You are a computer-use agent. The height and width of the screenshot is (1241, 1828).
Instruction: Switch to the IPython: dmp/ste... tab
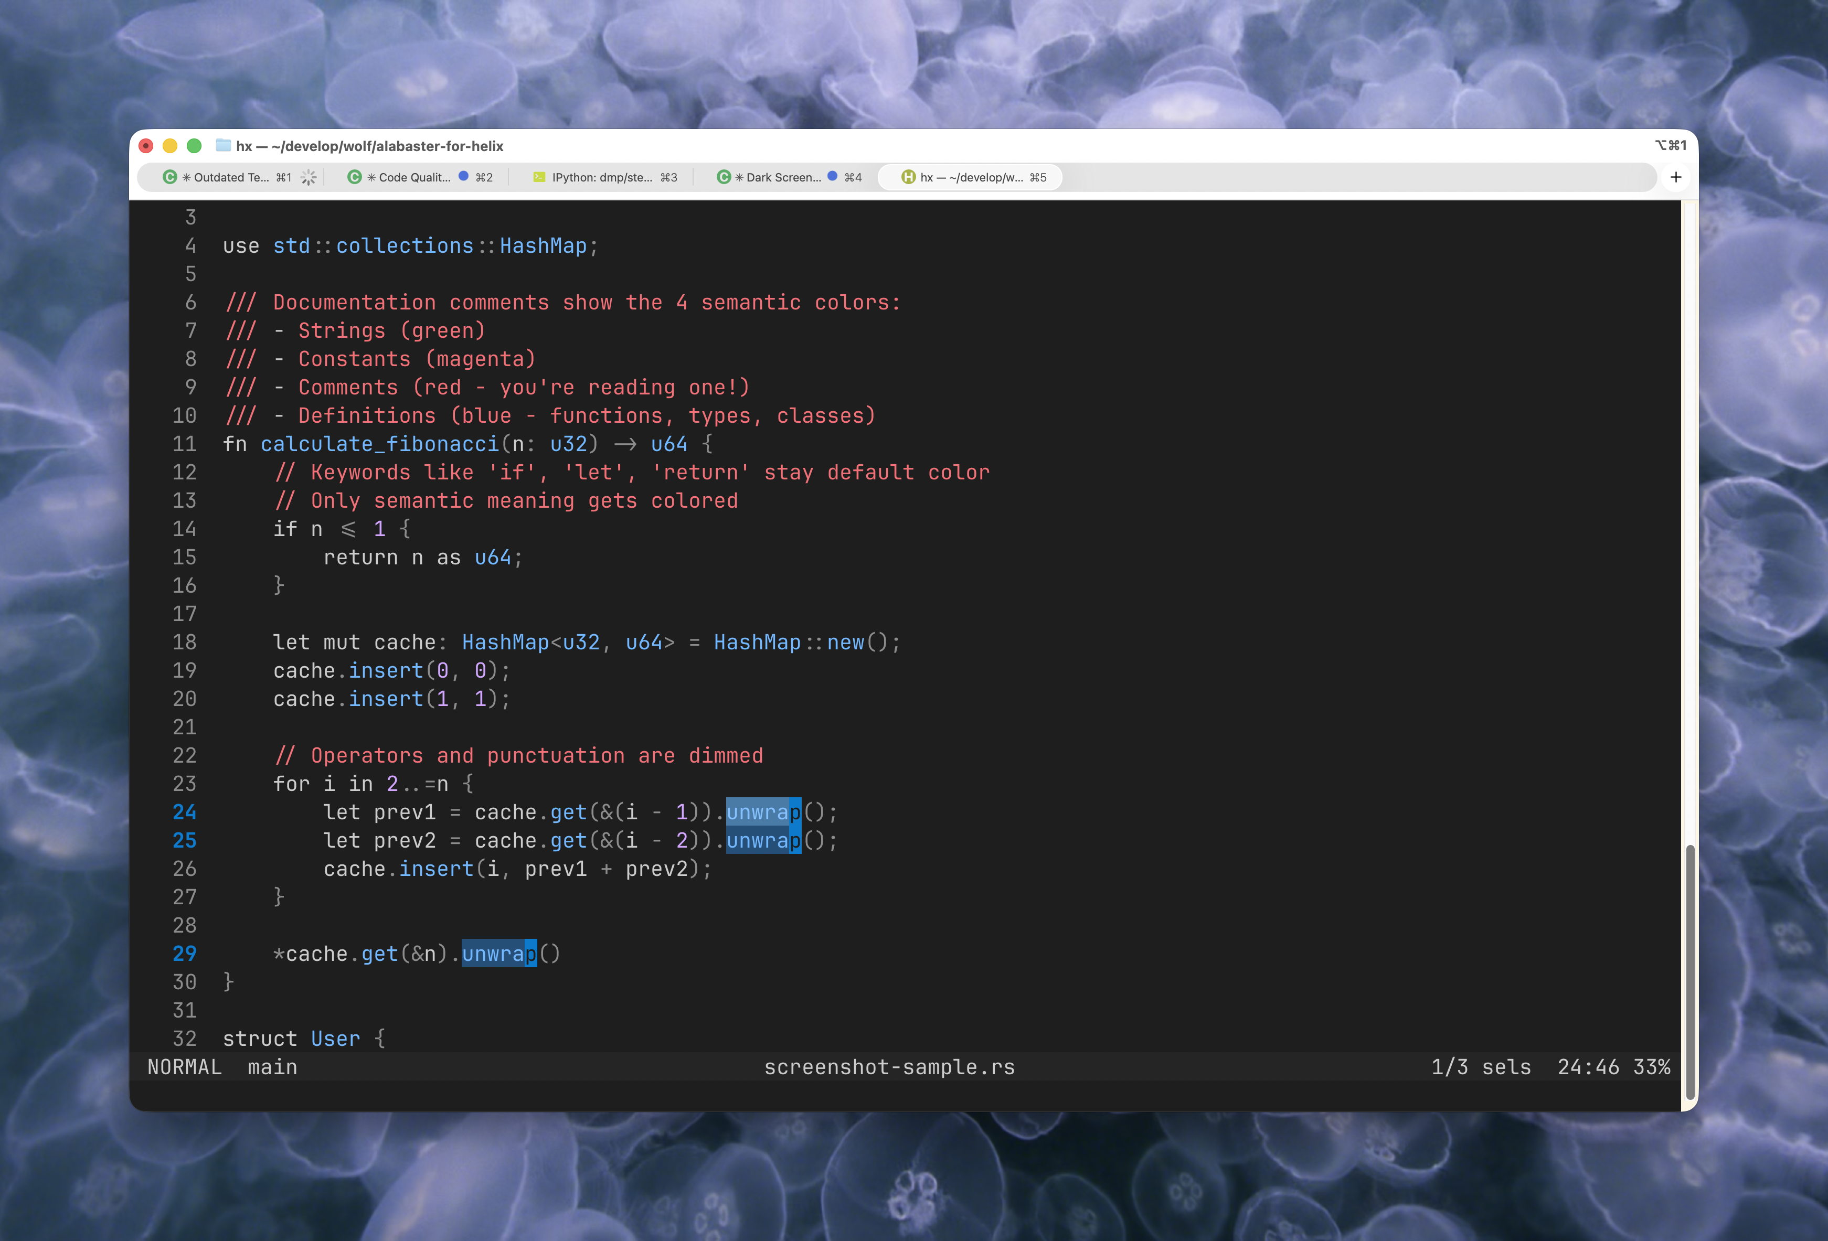click(602, 177)
